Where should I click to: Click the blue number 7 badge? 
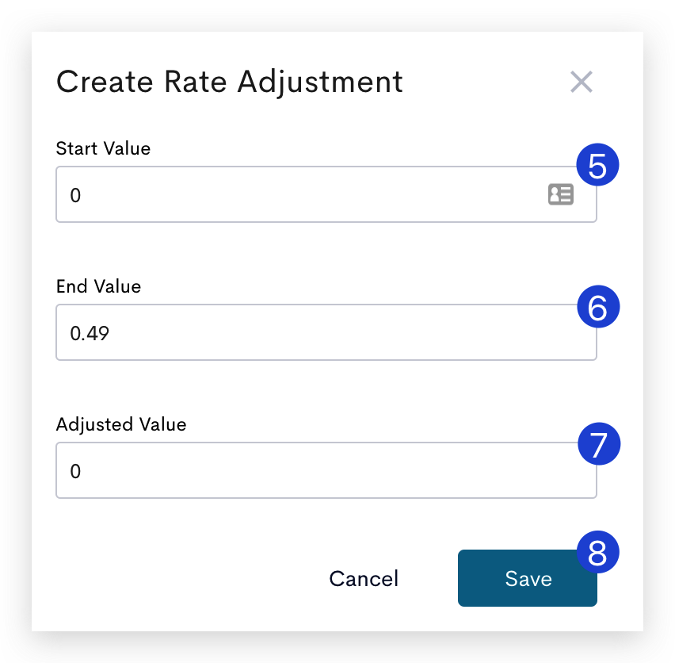[x=599, y=444]
